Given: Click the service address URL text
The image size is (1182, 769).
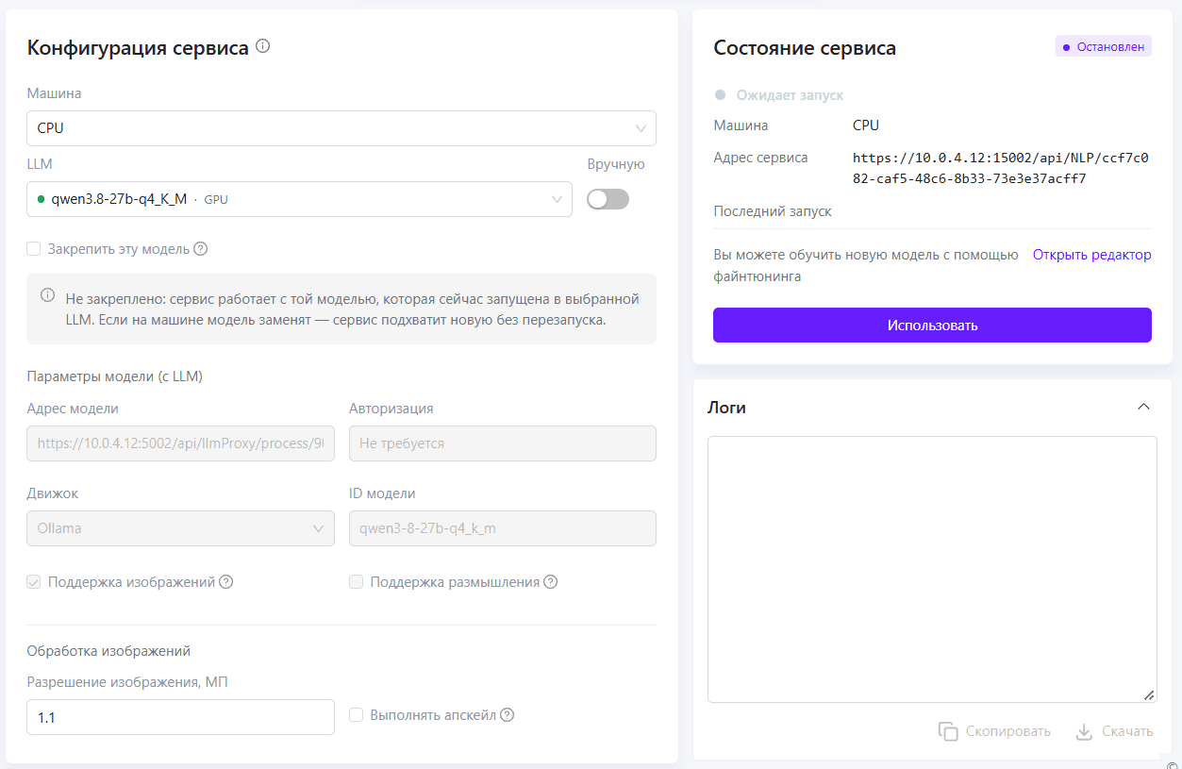Looking at the screenshot, I should click(1000, 168).
